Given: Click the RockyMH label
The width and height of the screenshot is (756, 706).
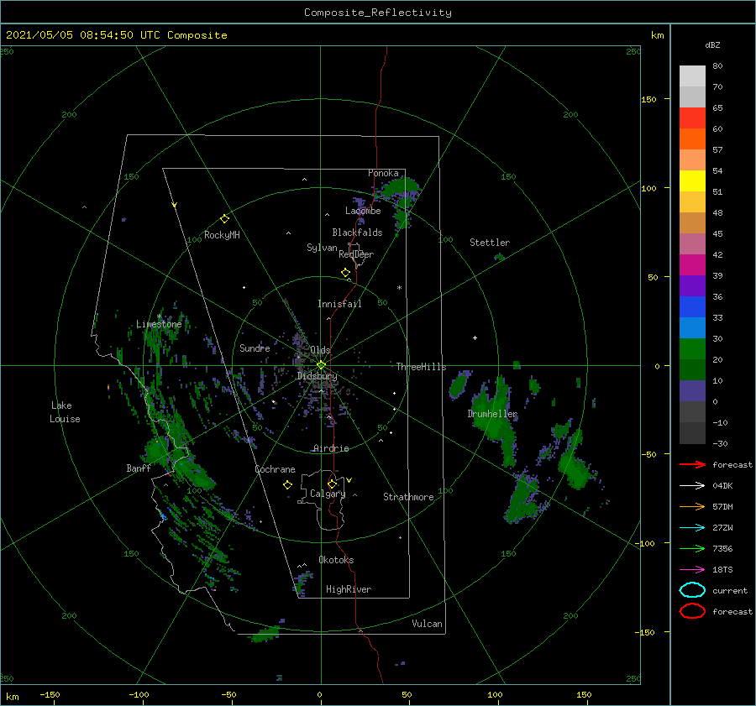Looking at the screenshot, I should (222, 235).
